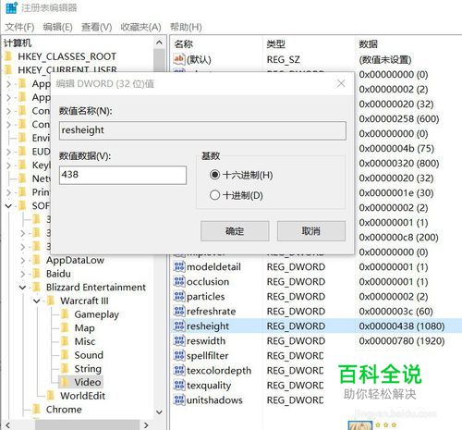The width and height of the screenshot is (462, 430).
Task: Click the texquality DWORD icon
Action: click(x=179, y=385)
